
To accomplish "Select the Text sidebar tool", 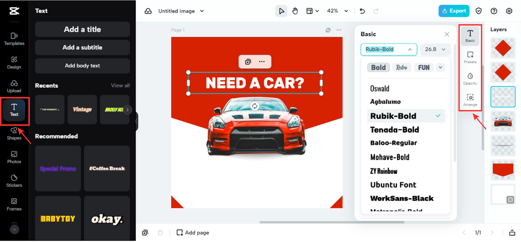I will (14, 110).
